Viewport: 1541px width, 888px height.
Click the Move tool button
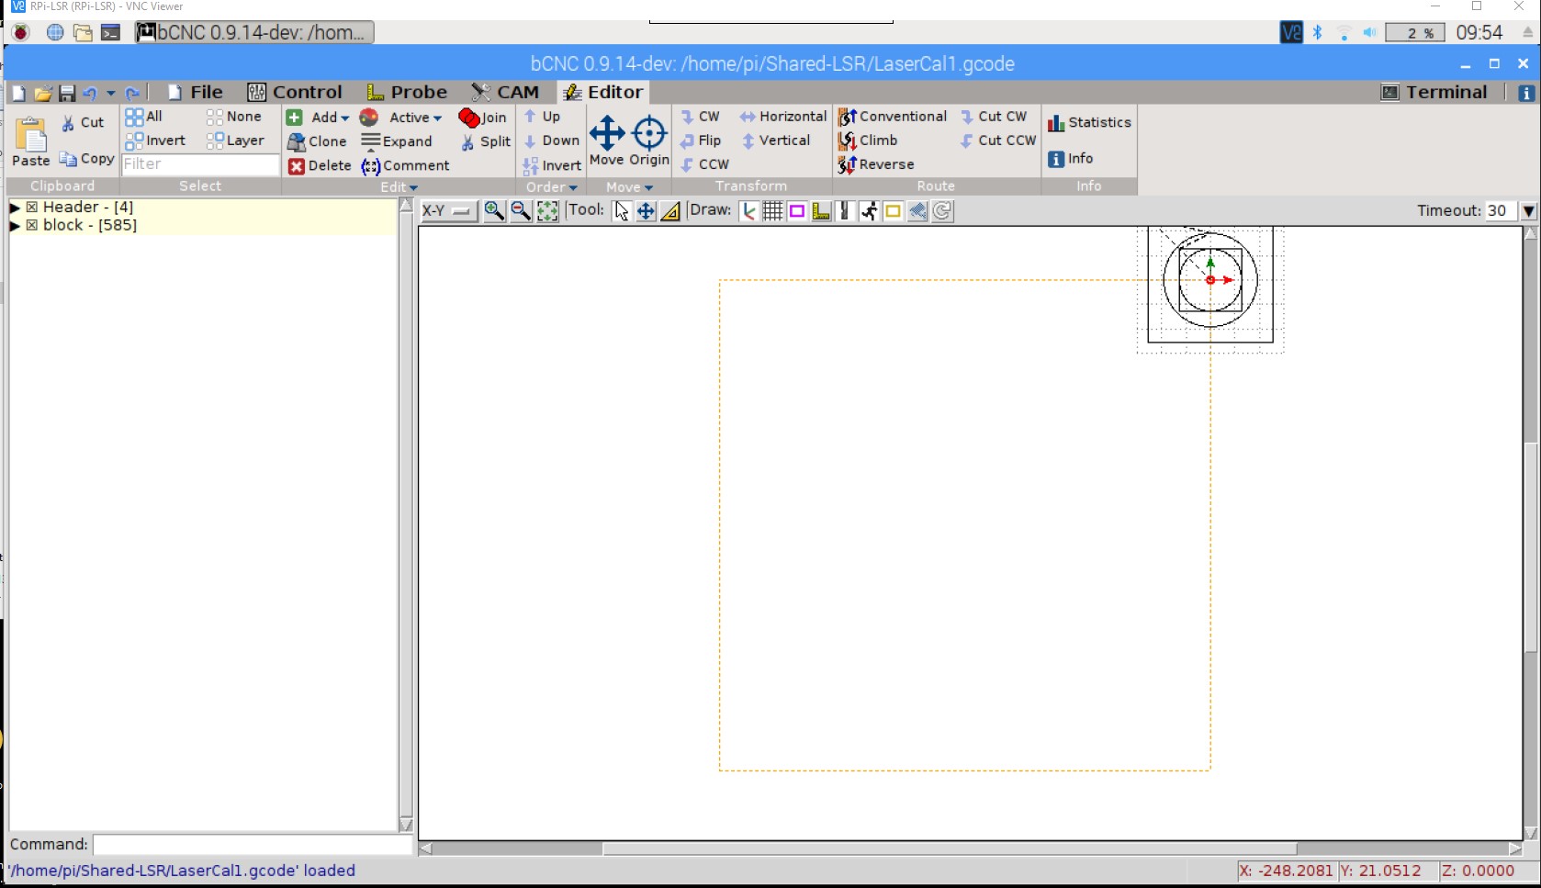pyautogui.click(x=606, y=141)
